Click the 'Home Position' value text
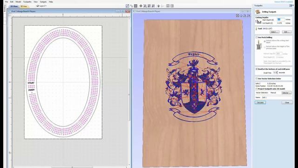This screenshot has height=168, width=298. [275, 86]
